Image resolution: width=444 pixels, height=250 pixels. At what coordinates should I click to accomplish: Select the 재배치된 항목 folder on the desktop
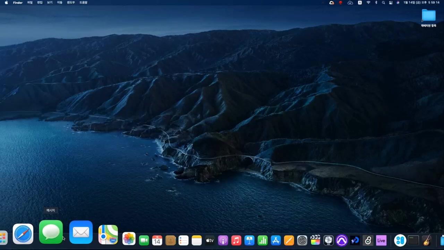(x=428, y=16)
